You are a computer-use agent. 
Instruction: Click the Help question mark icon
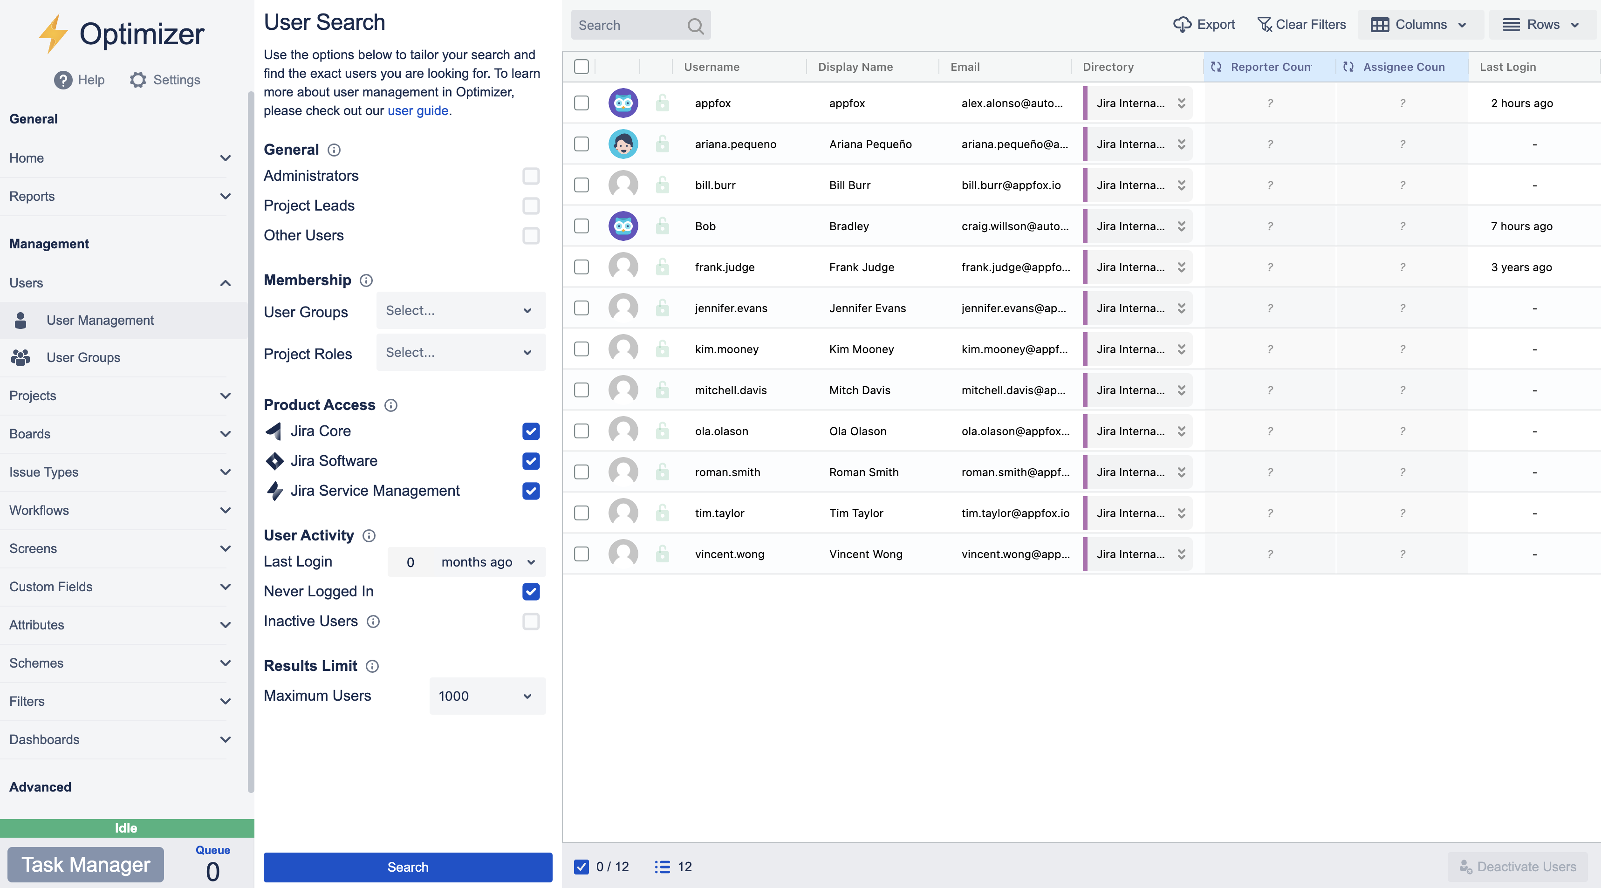click(x=63, y=80)
